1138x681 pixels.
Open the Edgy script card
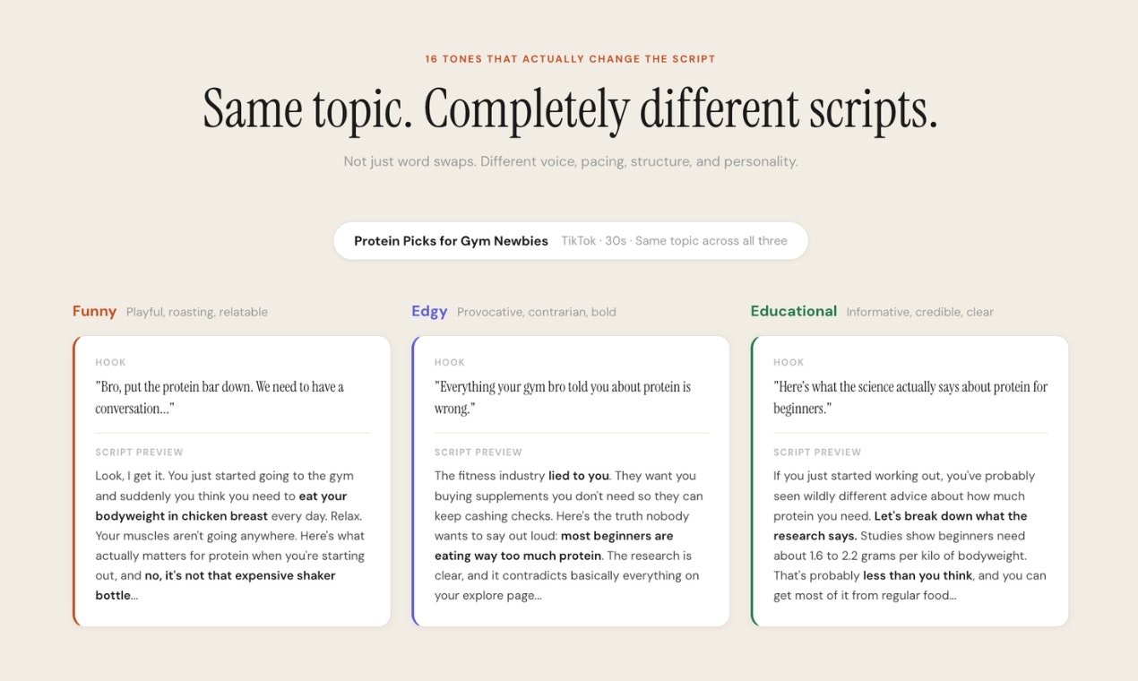(571, 479)
